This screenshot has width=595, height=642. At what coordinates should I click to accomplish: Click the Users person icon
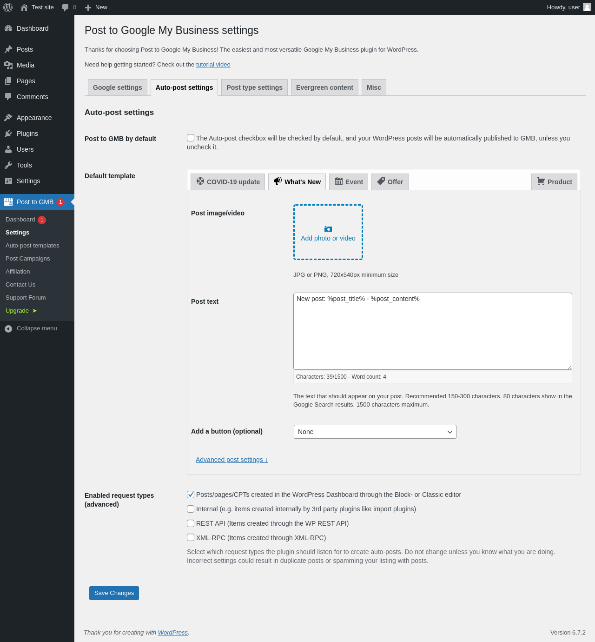[x=8, y=149]
